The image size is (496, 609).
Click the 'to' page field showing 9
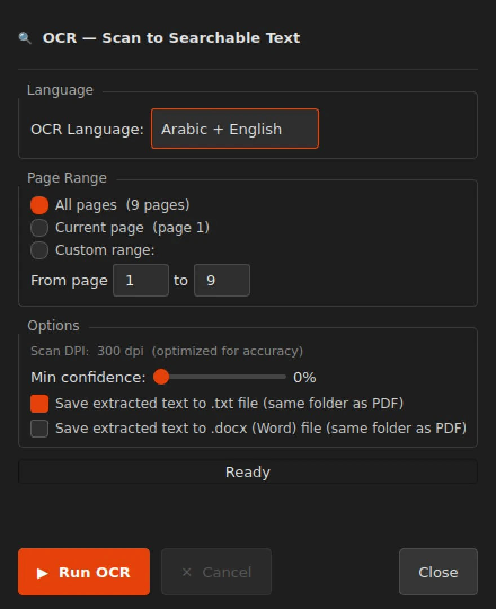click(x=222, y=280)
